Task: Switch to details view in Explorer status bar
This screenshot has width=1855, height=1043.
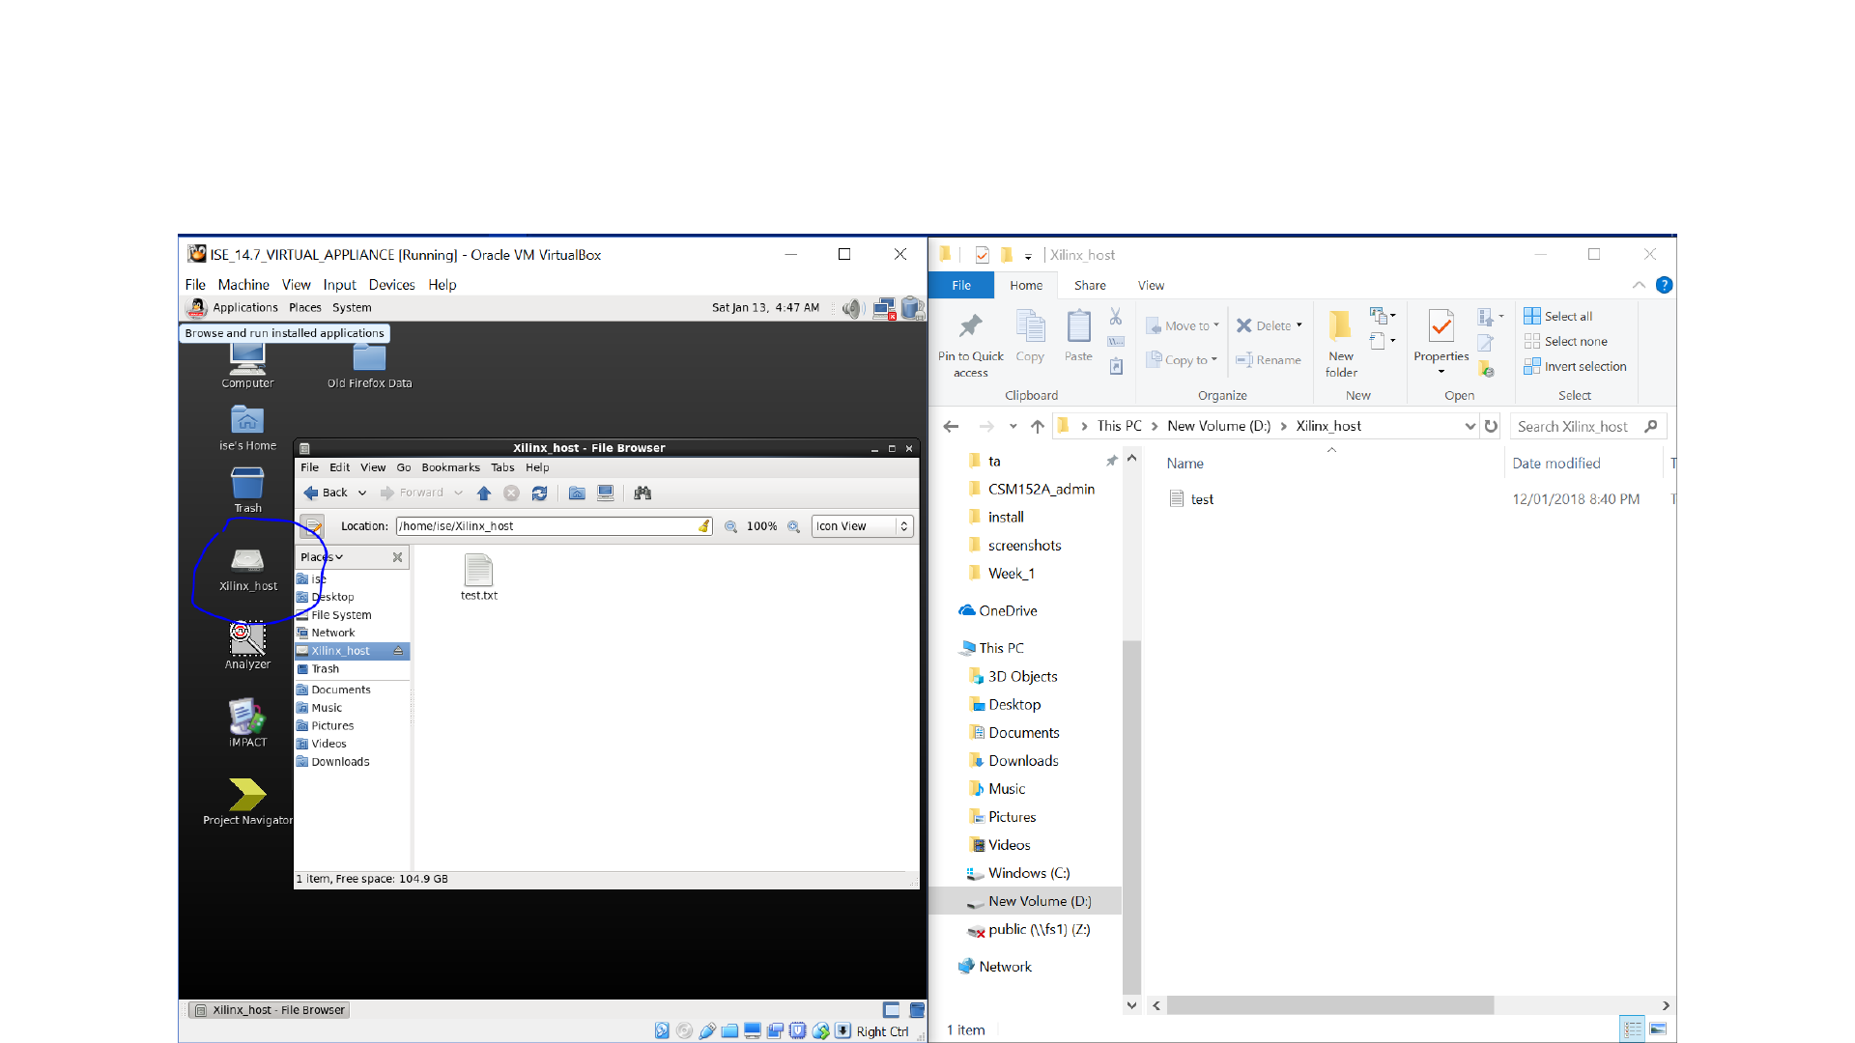Action: (x=1632, y=1029)
